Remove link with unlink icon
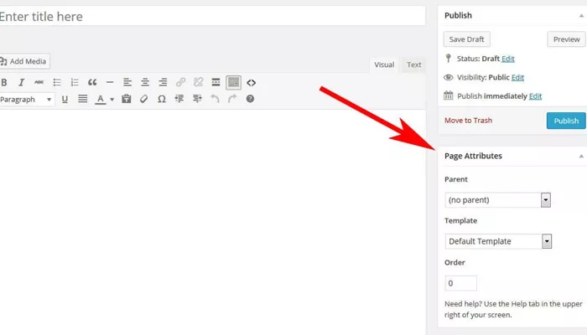 pos(198,82)
